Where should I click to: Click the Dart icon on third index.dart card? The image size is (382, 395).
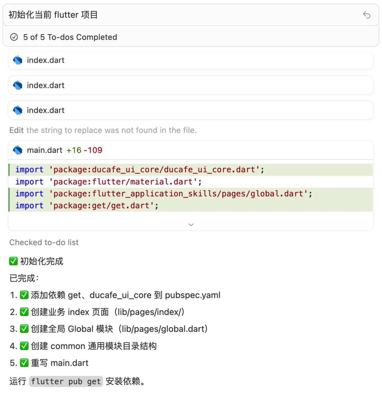point(18,110)
